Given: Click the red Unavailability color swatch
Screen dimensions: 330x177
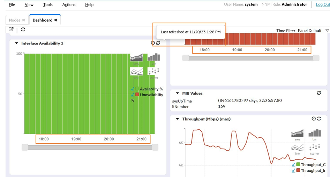Looking at the screenshot, I should [137, 94].
